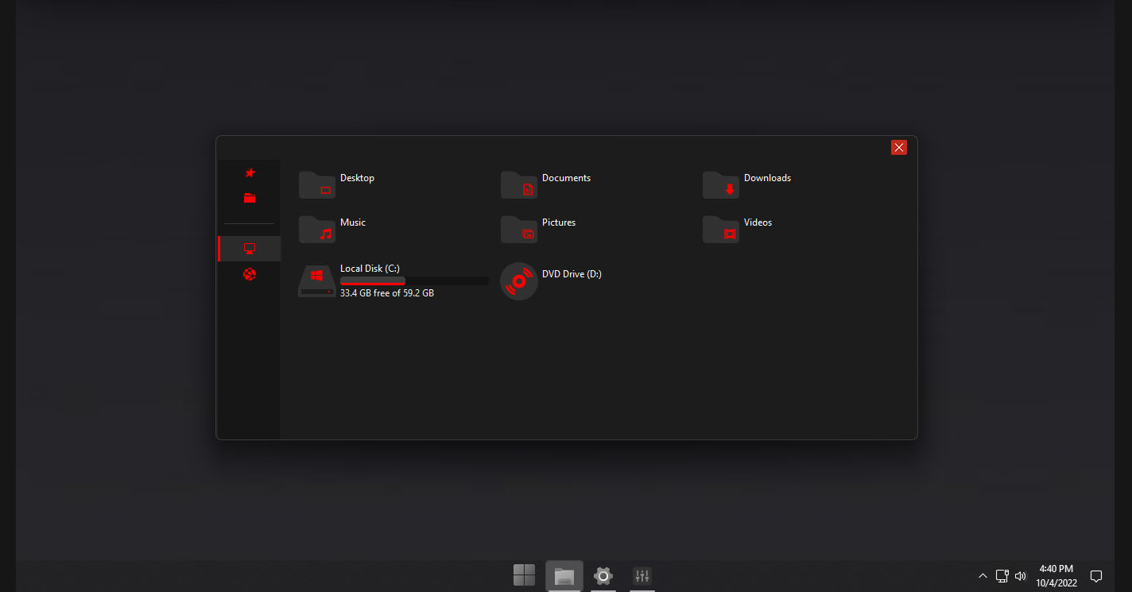Open the notifications flyout on taskbar
This screenshot has width=1132, height=592.
1096,575
